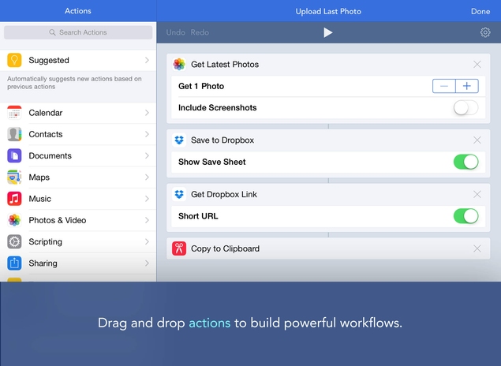Tap Done to finish editing

[480, 11]
